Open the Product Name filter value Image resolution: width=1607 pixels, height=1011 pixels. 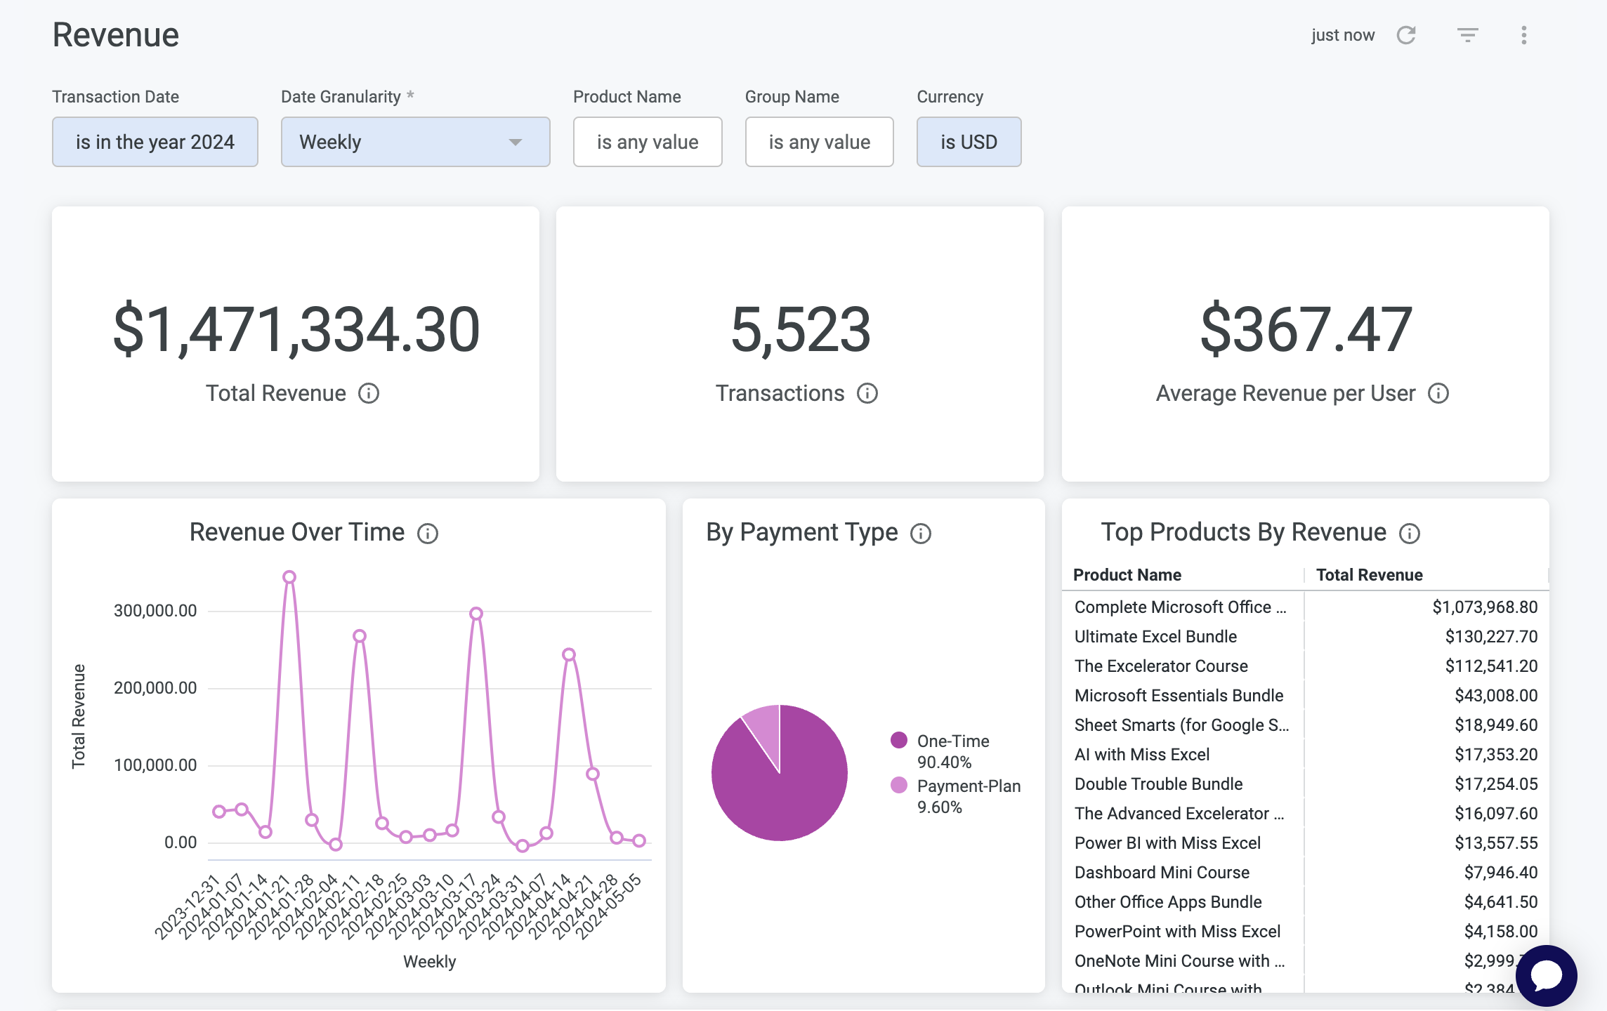648,142
